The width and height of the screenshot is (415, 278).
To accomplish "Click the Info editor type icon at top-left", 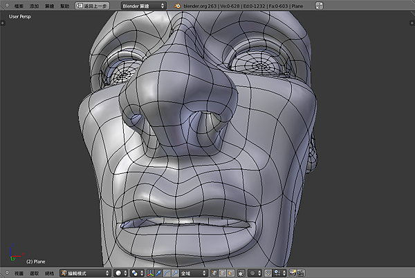I will [6, 5].
